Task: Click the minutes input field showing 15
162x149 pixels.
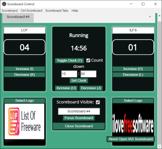Action: 69,74
